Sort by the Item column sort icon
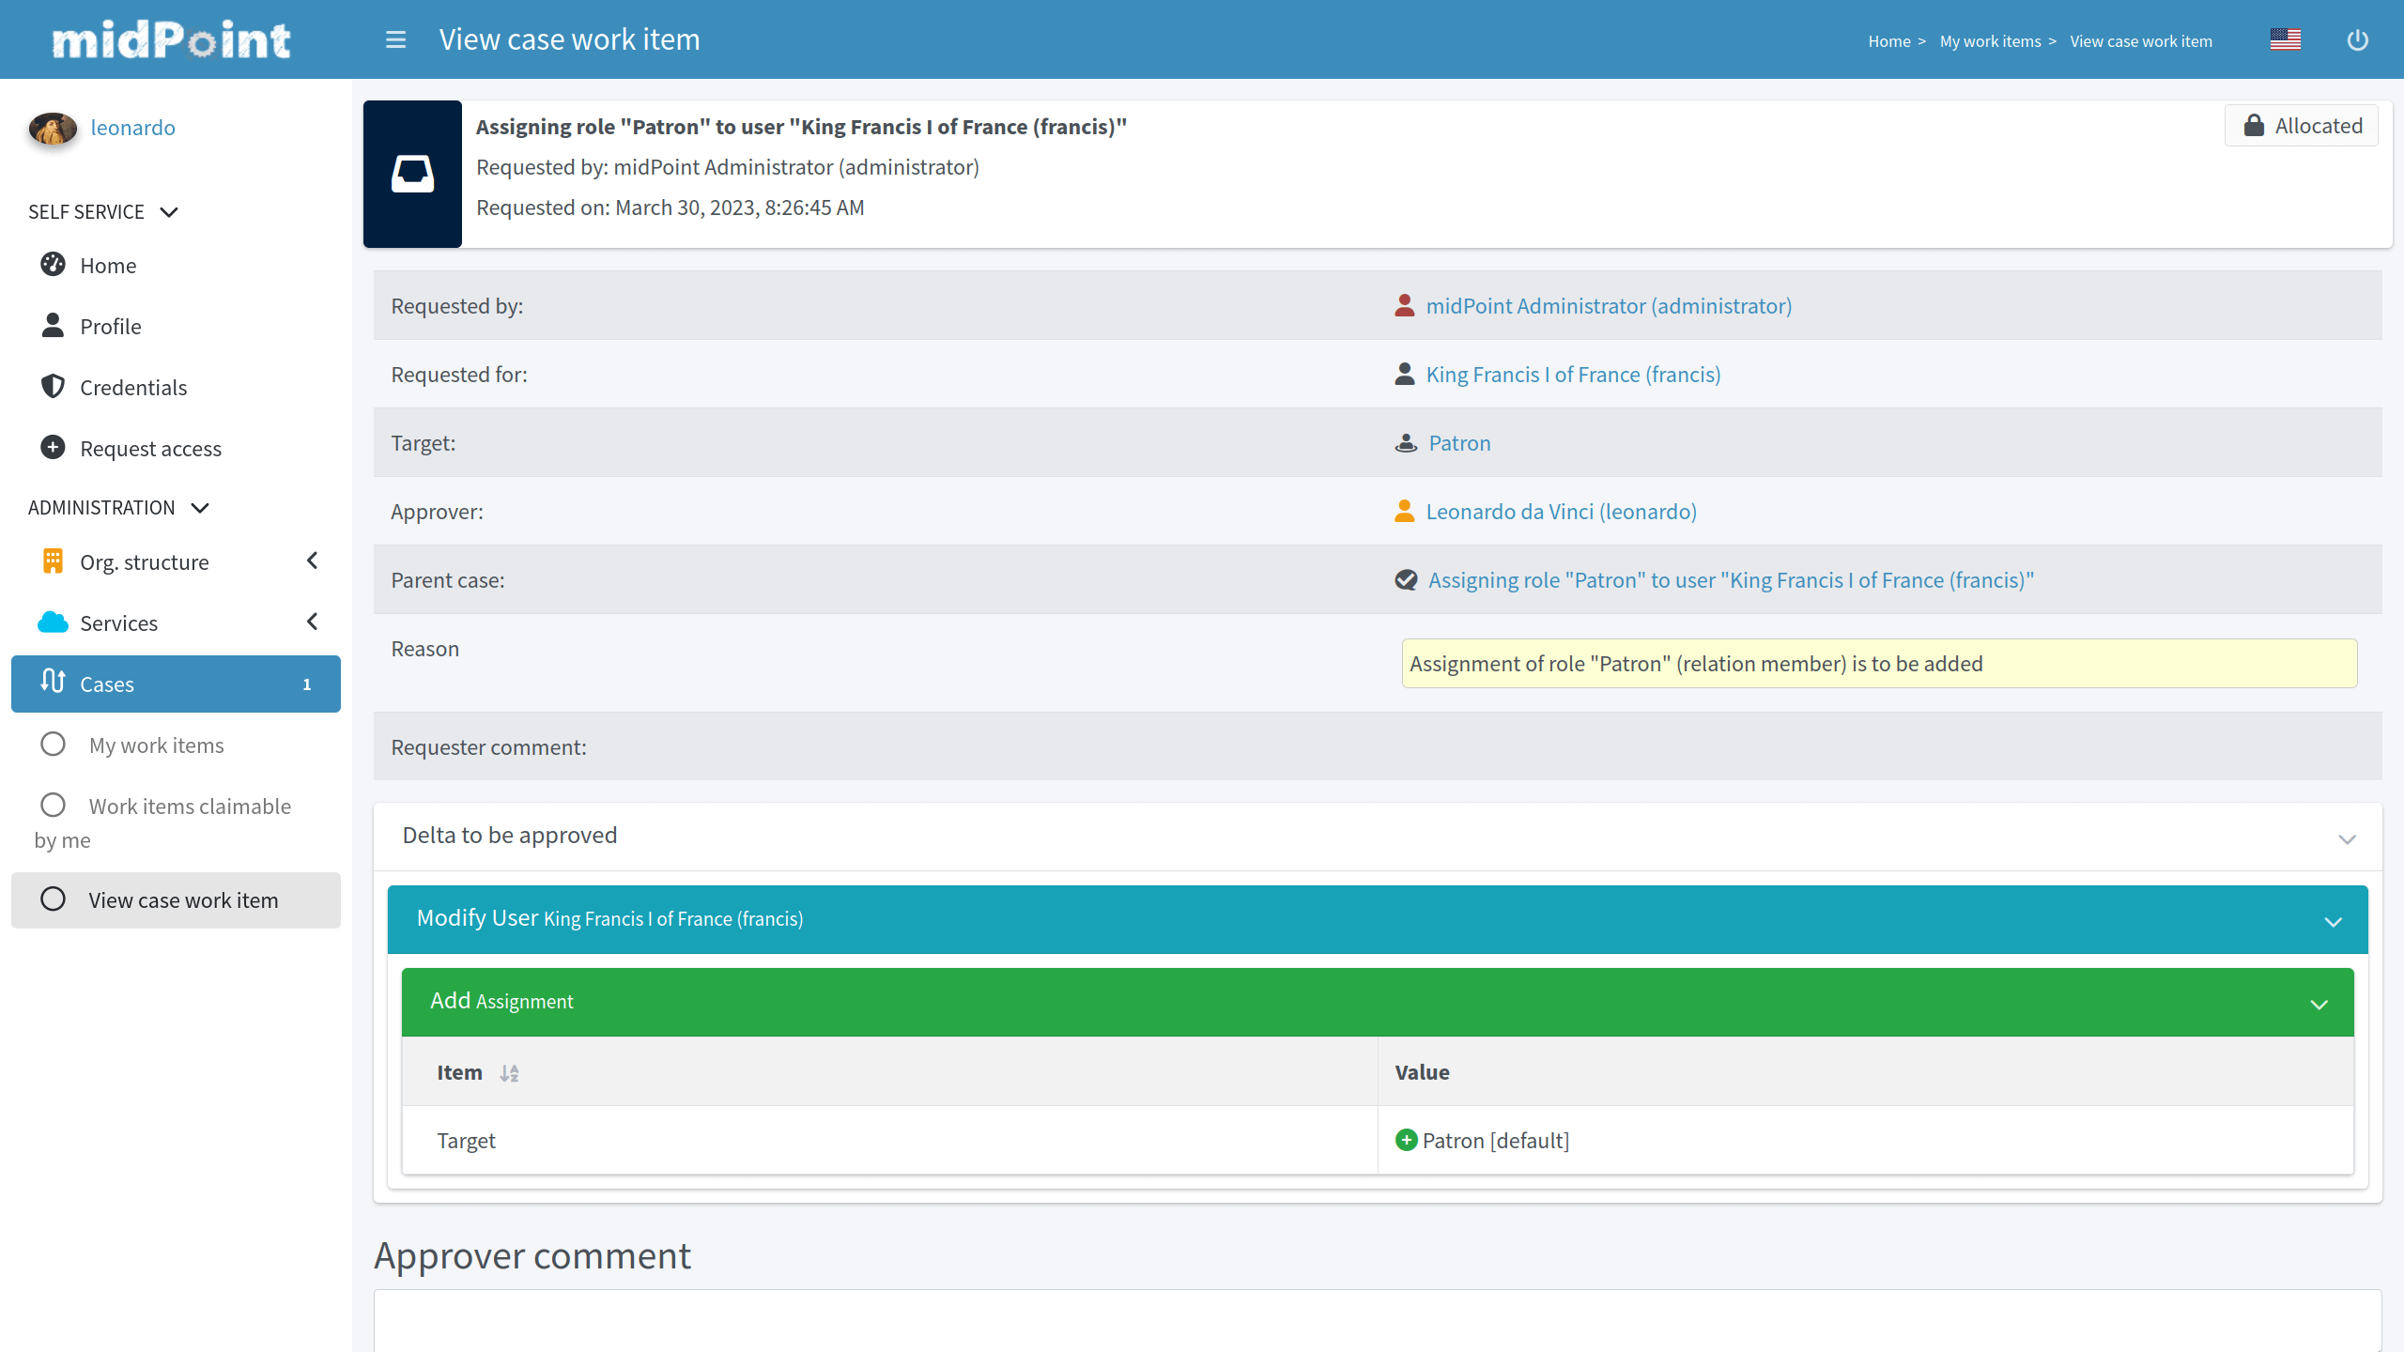 tap(509, 1073)
